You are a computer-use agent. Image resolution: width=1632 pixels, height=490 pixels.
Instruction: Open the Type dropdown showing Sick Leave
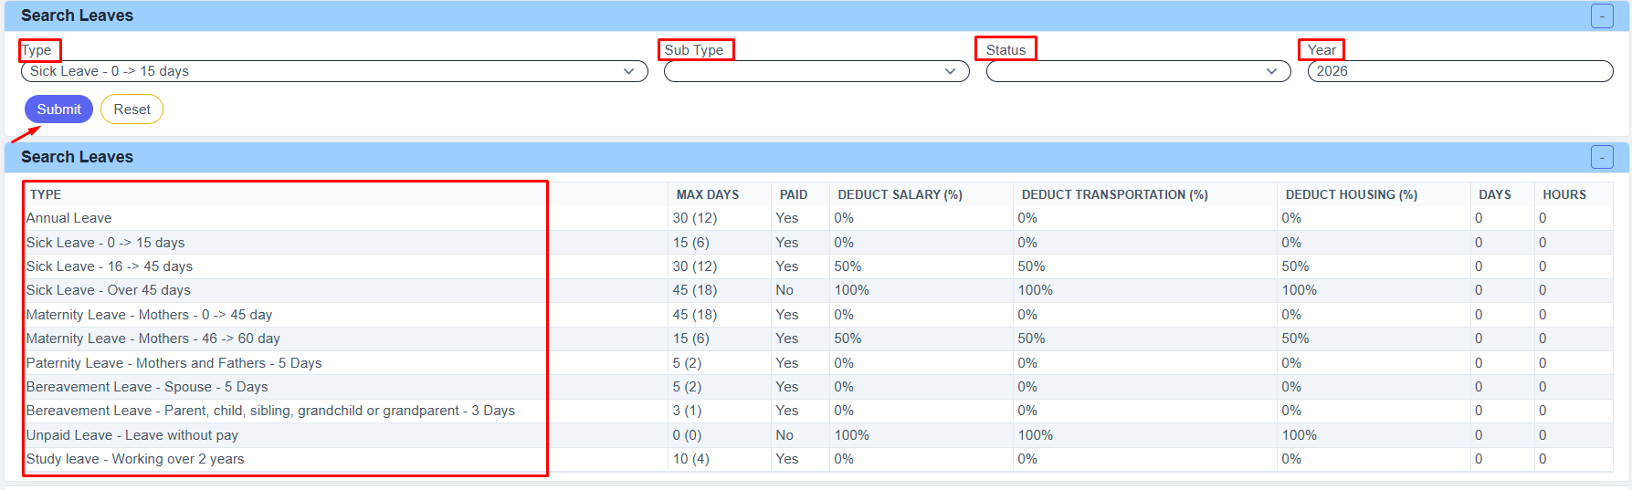(x=334, y=71)
